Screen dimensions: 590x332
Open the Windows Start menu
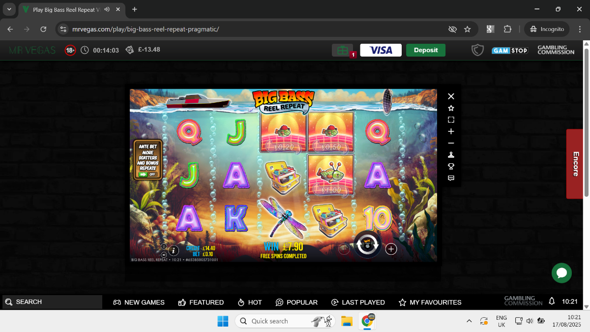223,321
